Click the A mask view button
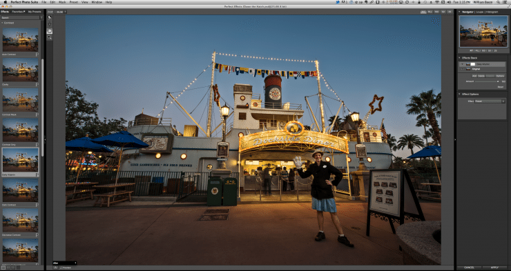Viewport: 511px width, 271px height. (x=55, y=268)
